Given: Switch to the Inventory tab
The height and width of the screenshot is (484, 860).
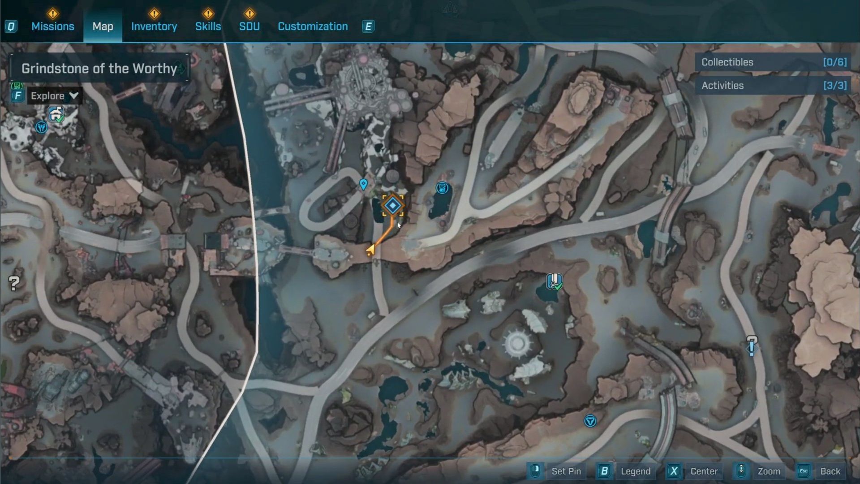Looking at the screenshot, I should (x=154, y=26).
